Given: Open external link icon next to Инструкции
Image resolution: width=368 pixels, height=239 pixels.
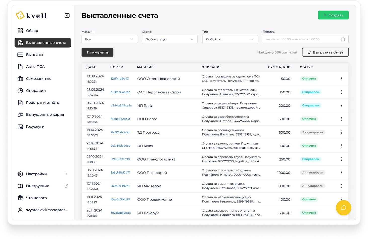Looking at the screenshot, I should 66,186.
